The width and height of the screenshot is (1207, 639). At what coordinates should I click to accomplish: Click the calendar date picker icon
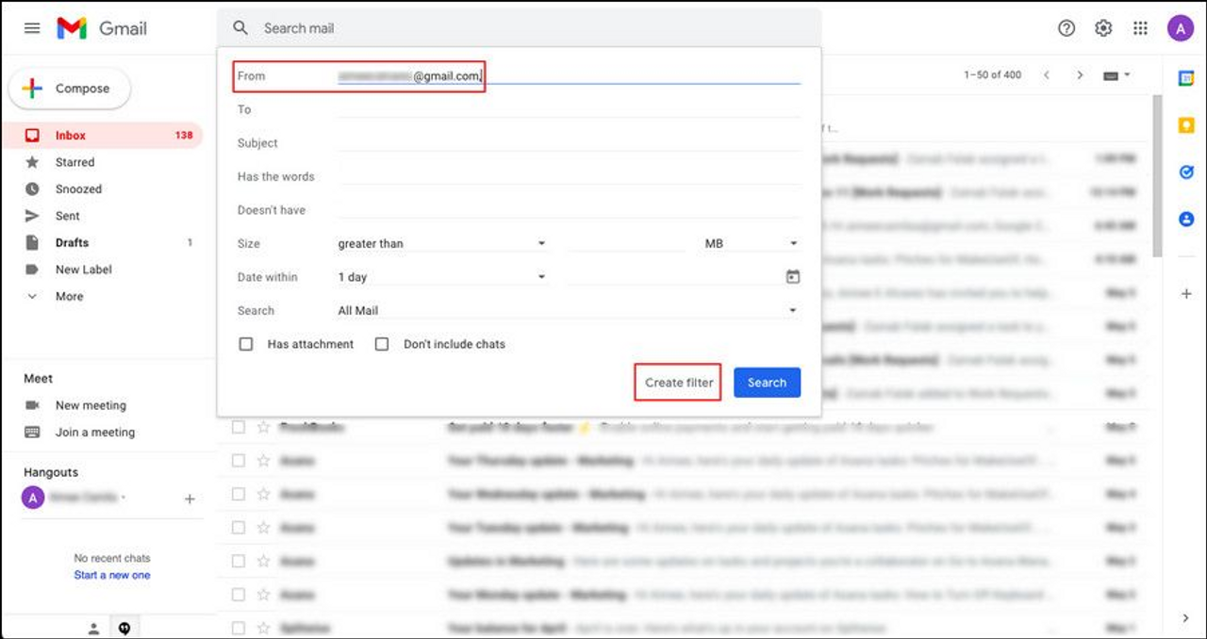(x=792, y=277)
